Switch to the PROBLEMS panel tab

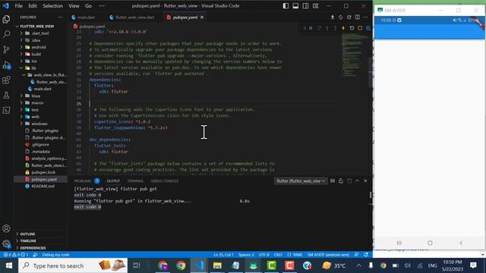[x=83, y=180]
